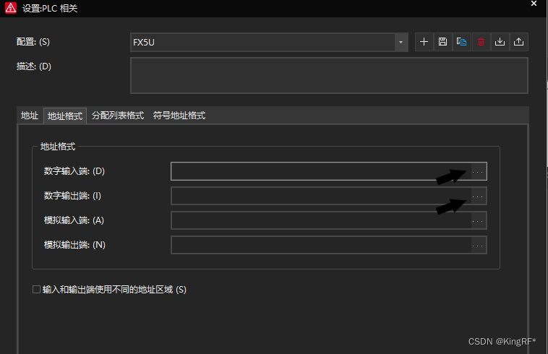Save the configuration with the floppy disk icon

(x=442, y=42)
